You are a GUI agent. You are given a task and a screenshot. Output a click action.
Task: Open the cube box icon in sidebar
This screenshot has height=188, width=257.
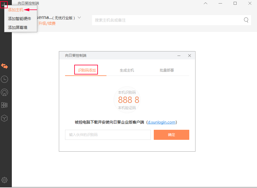click(x=4, y=118)
